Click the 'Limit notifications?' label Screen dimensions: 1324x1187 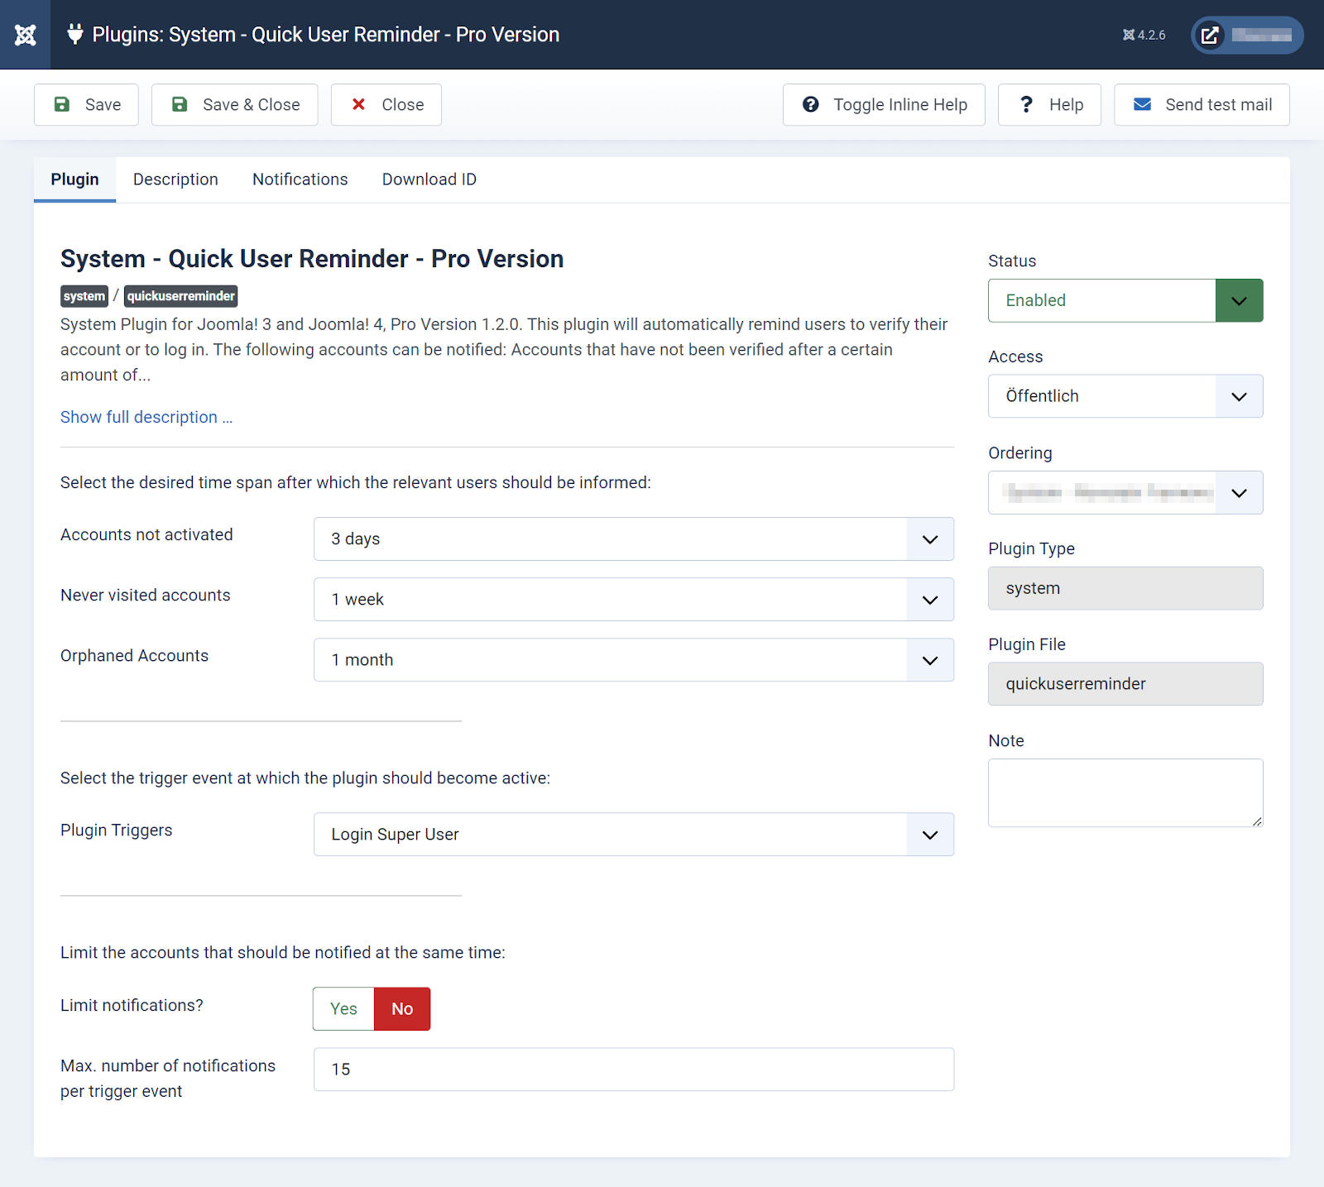(x=132, y=1005)
